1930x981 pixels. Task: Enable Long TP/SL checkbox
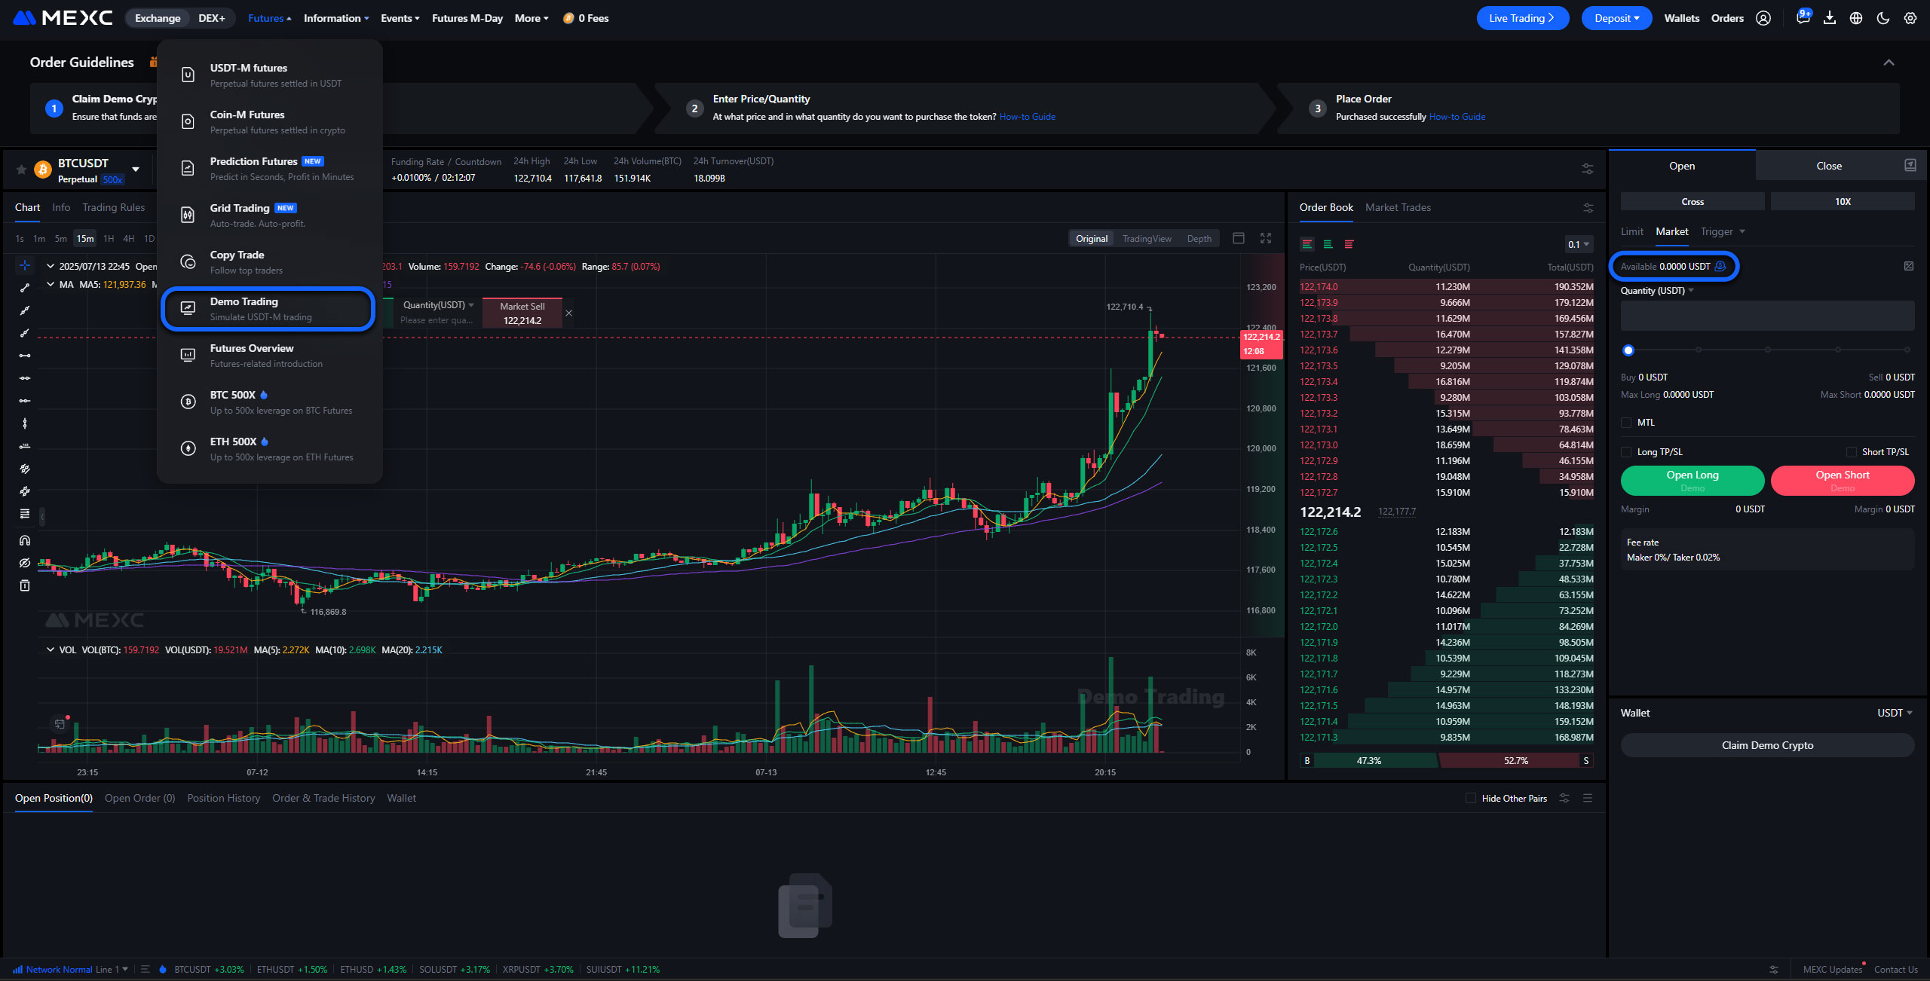(1626, 452)
